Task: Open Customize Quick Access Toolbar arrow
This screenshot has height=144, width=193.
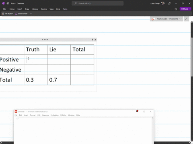Action: pos(31,14)
